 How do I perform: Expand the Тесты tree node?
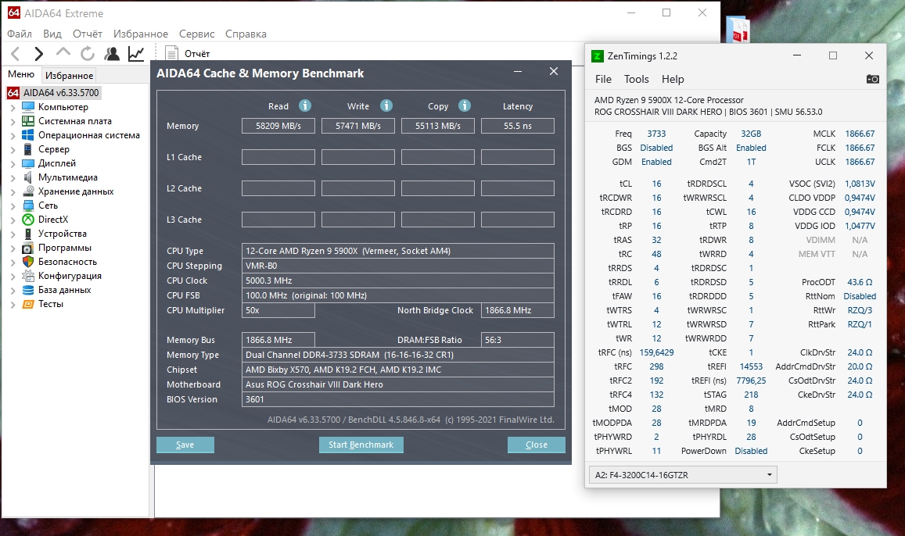13,304
